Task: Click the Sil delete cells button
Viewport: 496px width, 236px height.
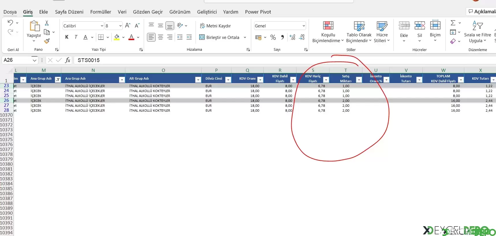Action: pos(419,31)
